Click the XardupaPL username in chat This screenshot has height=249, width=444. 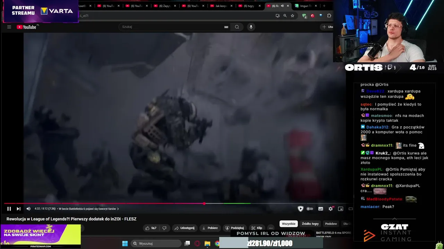(x=372, y=169)
